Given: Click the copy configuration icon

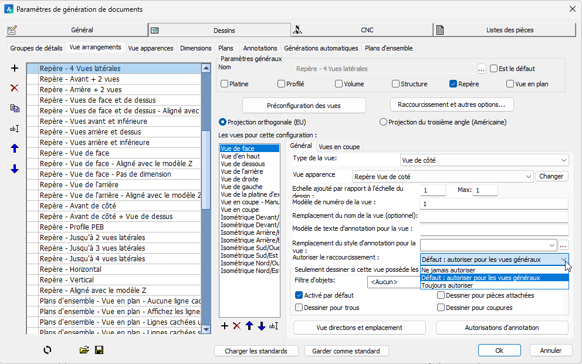Looking at the screenshot, I should (15, 108).
